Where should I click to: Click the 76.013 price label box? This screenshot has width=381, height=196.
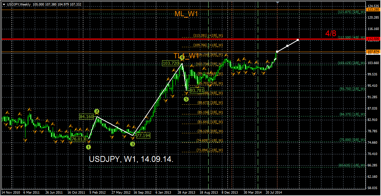click(78, 139)
